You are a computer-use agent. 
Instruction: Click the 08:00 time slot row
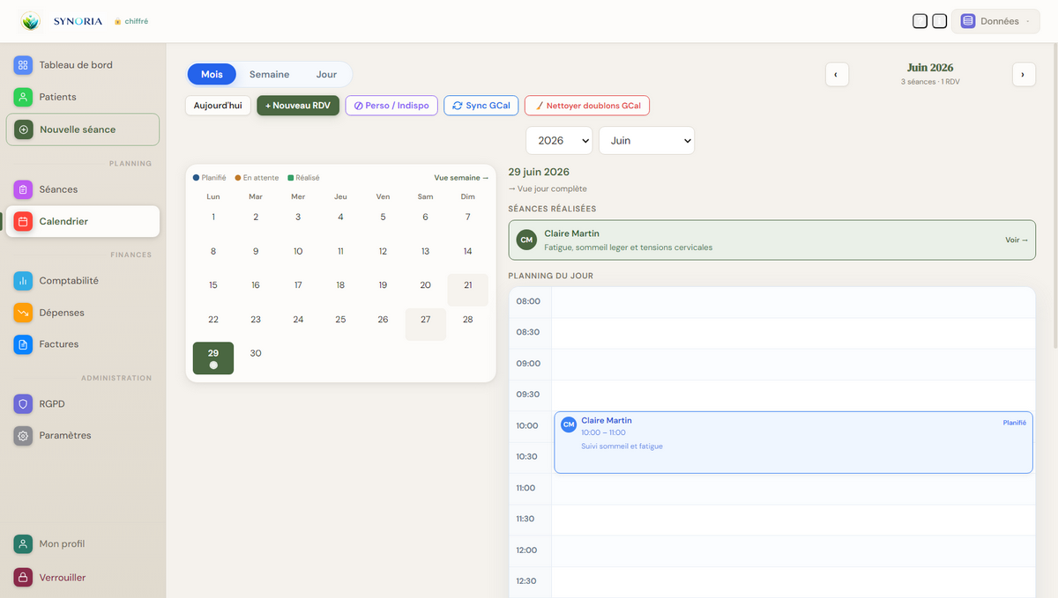[771, 302]
